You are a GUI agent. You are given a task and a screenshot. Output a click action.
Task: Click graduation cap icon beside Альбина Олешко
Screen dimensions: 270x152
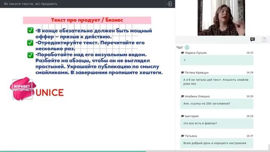point(183,97)
